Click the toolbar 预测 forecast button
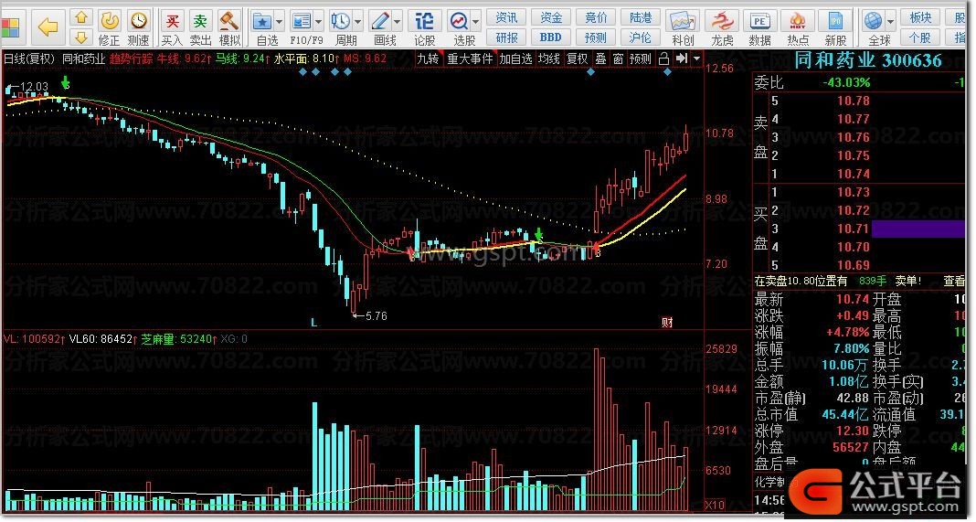The height and width of the screenshot is (522, 976). pos(597,37)
